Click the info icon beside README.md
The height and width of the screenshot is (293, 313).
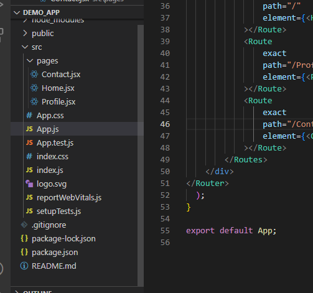coord(24,266)
